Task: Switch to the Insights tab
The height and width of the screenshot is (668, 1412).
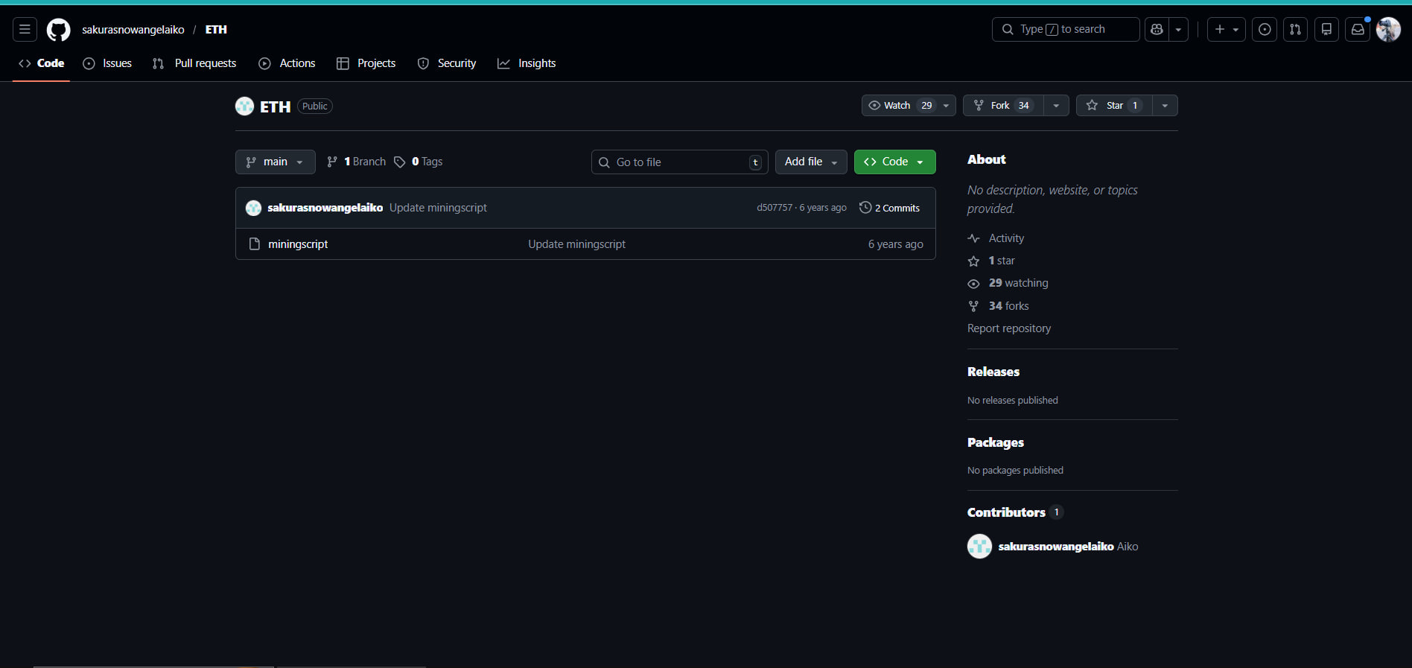Action: (x=527, y=63)
